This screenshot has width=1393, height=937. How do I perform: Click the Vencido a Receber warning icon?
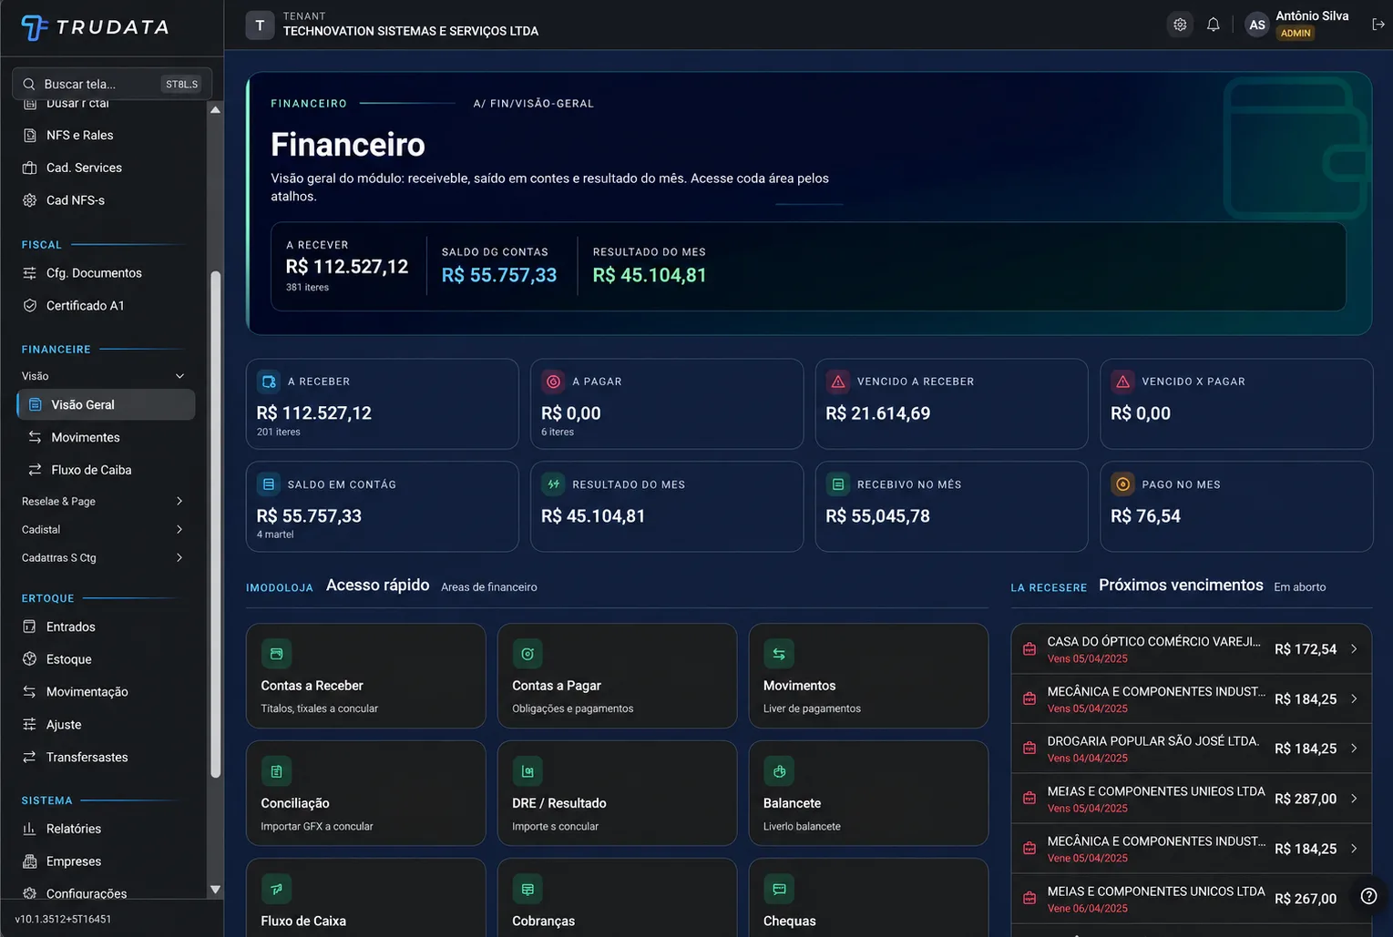pyautogui.click(x=838, y=382)
